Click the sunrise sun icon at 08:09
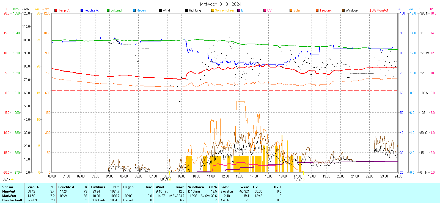 tap(170, 179)
